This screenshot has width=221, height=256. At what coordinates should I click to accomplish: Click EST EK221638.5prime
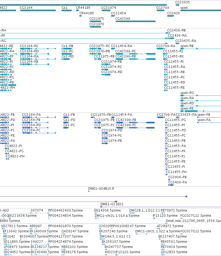(22, 216)
